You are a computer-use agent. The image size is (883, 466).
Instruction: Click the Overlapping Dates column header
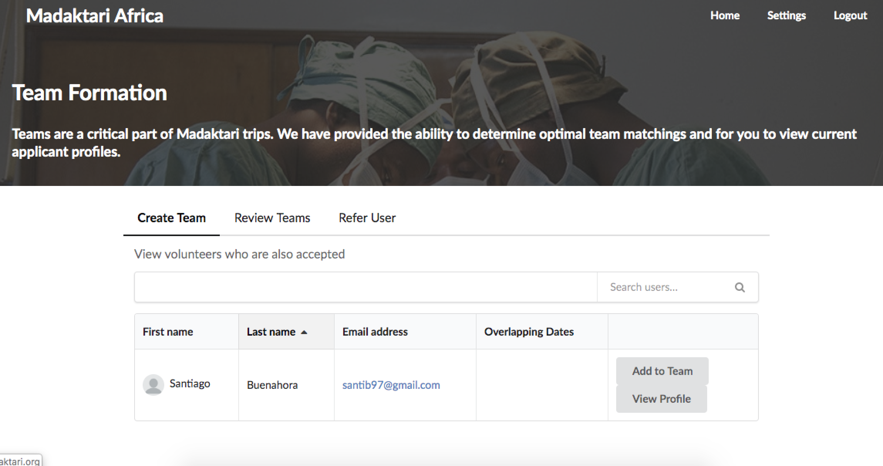click(x=529, y=332)
